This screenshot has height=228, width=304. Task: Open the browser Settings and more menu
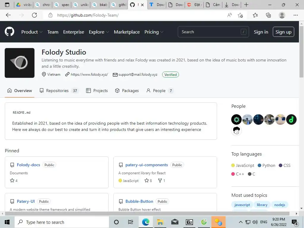295,15
